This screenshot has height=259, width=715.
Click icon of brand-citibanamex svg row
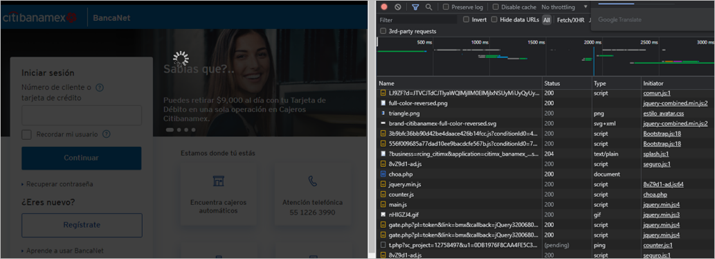tap(383, 123)
